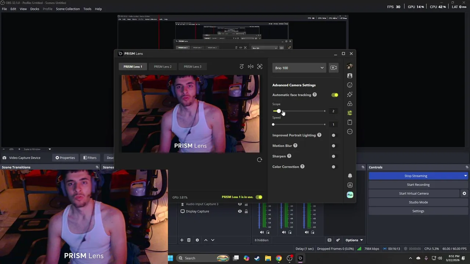This screenshot has height=264, width=470.
Task: Open the Scene Collection menu
Action: coord(68,9)
